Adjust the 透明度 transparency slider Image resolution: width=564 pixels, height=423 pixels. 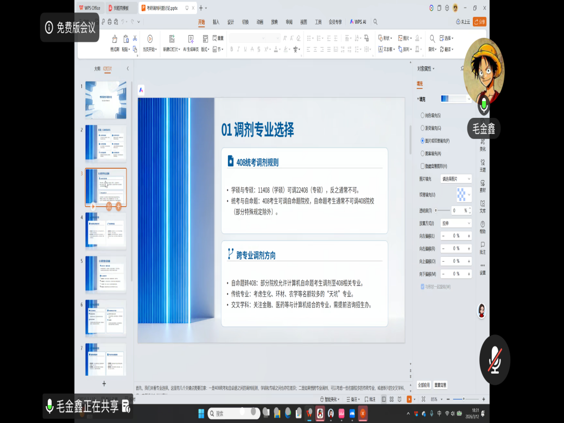(436, 210)
